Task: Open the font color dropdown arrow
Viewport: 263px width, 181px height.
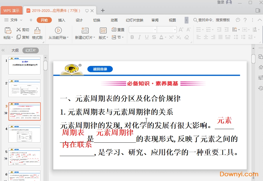Action: point(165,37)
